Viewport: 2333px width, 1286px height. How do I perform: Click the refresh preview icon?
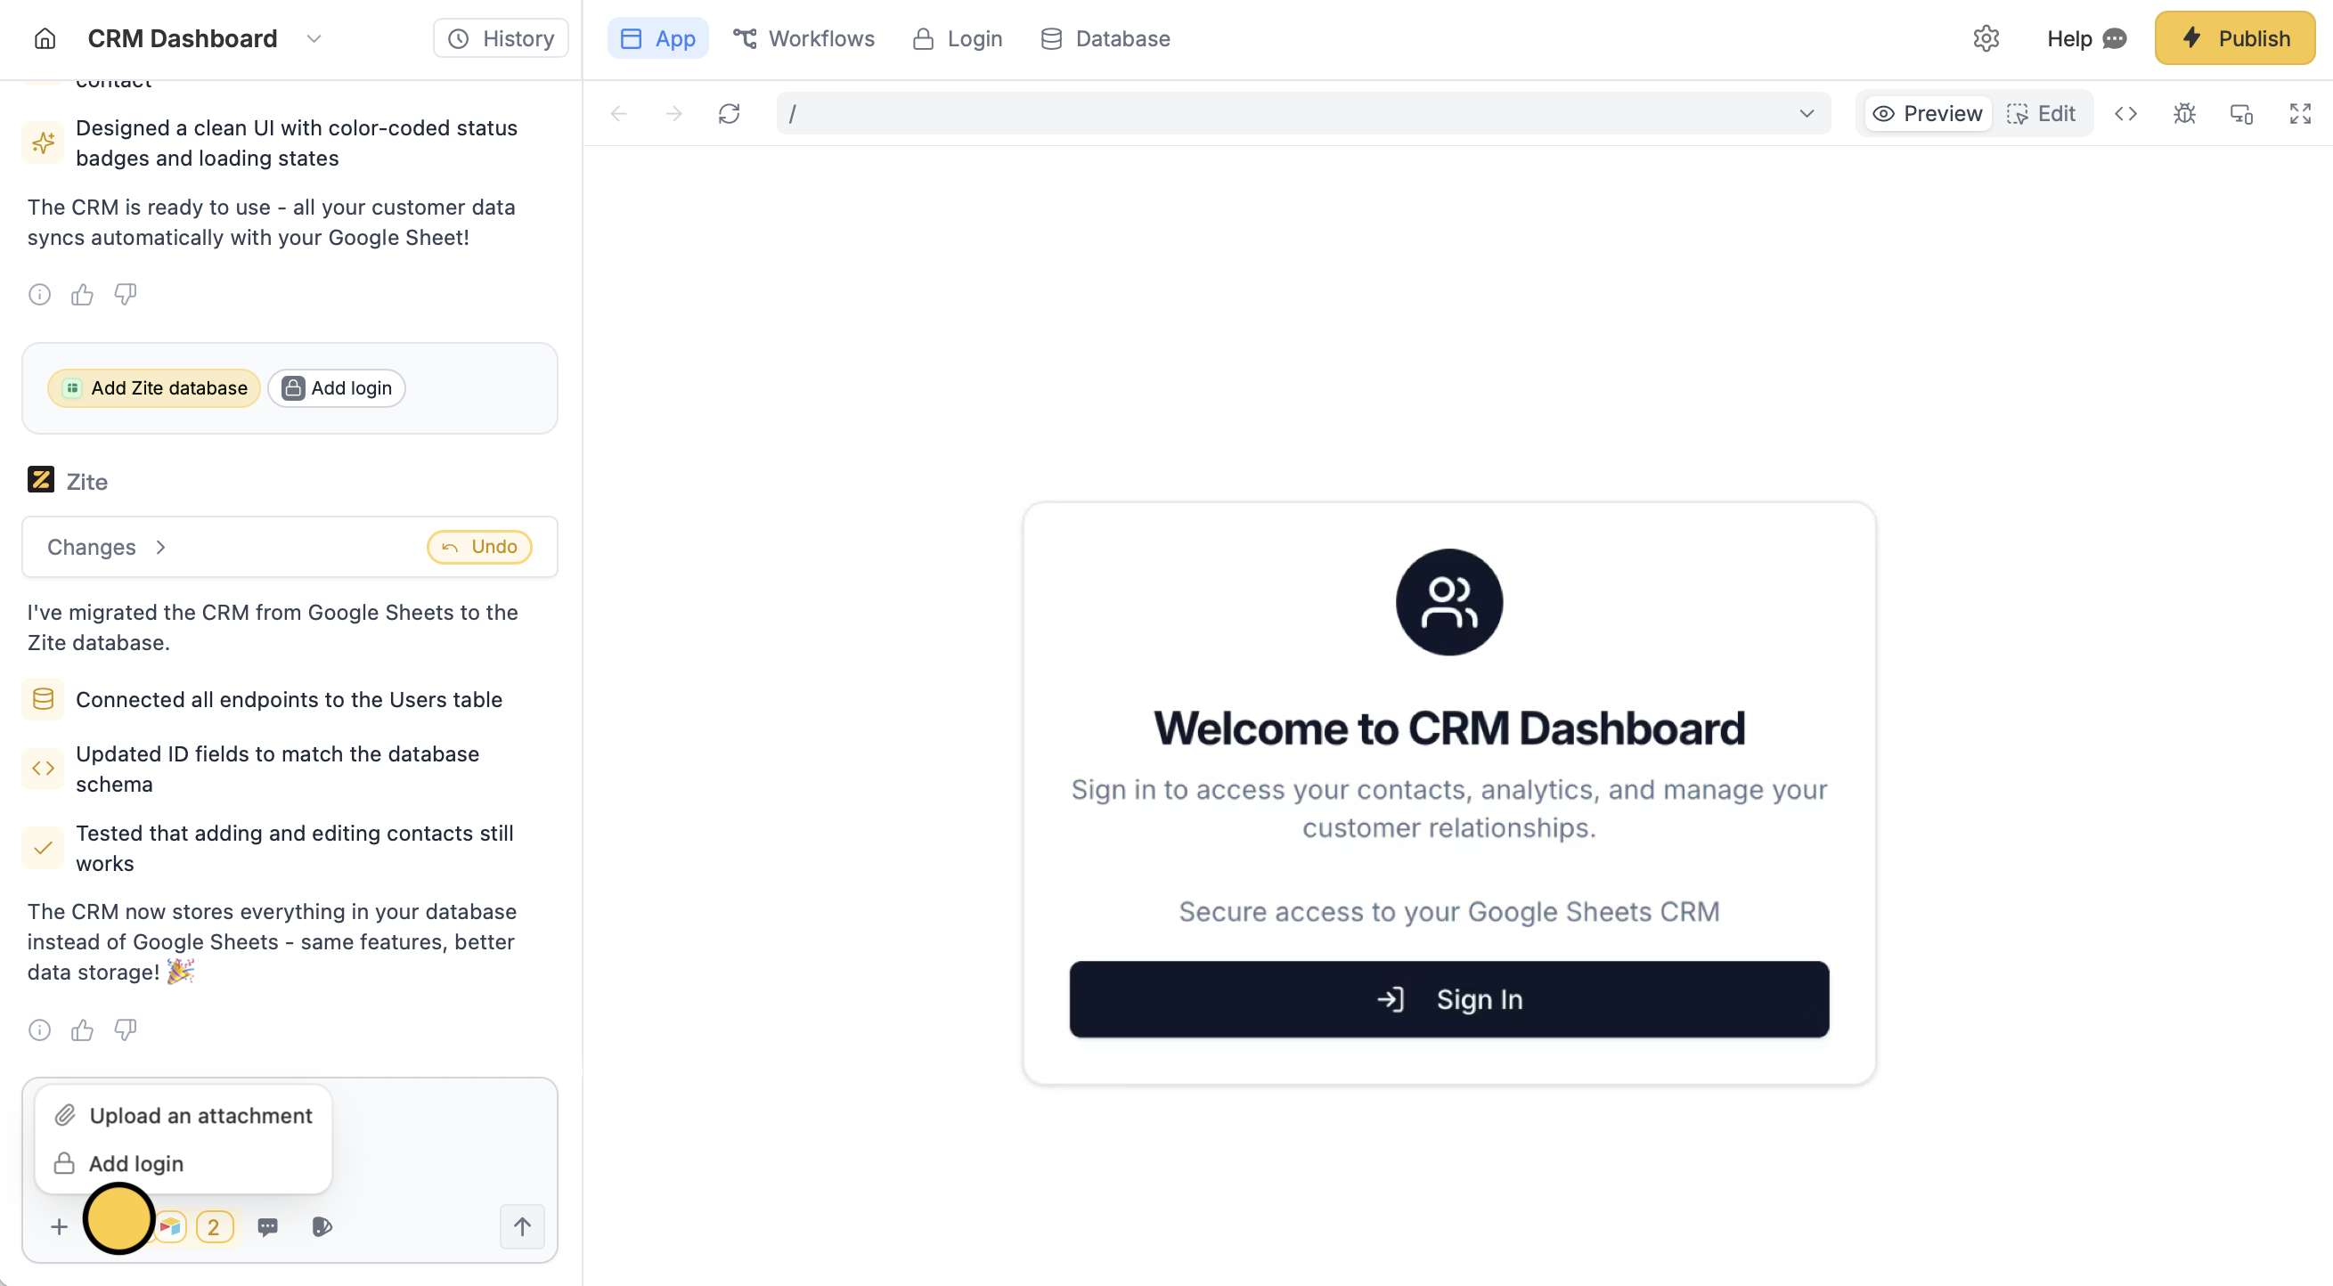click(729, 114)
